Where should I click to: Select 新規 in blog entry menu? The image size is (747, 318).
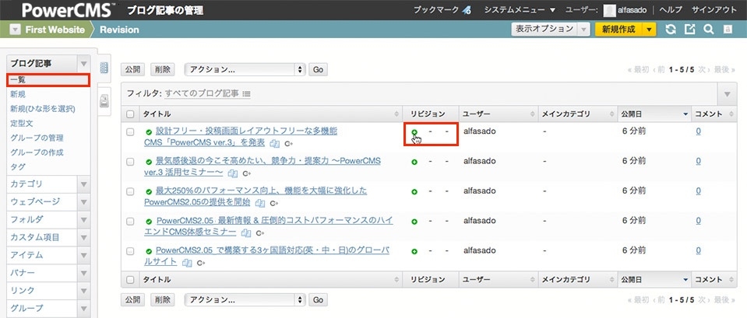pyautogui.click(x=18, y=94)
